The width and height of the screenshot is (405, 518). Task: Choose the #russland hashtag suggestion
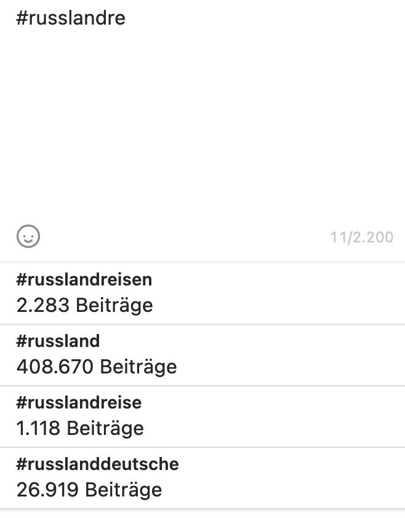click(58, 341)
